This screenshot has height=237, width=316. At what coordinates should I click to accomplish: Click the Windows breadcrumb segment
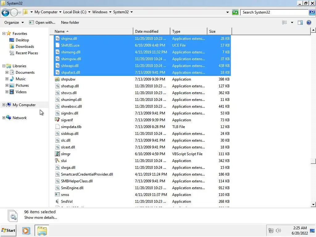[x=100, y=12]
